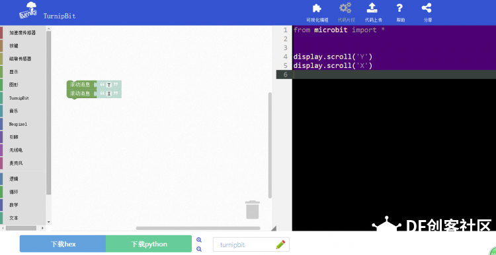Zoom out the workspace with the magnifier minus

click(x=199, y=248)
